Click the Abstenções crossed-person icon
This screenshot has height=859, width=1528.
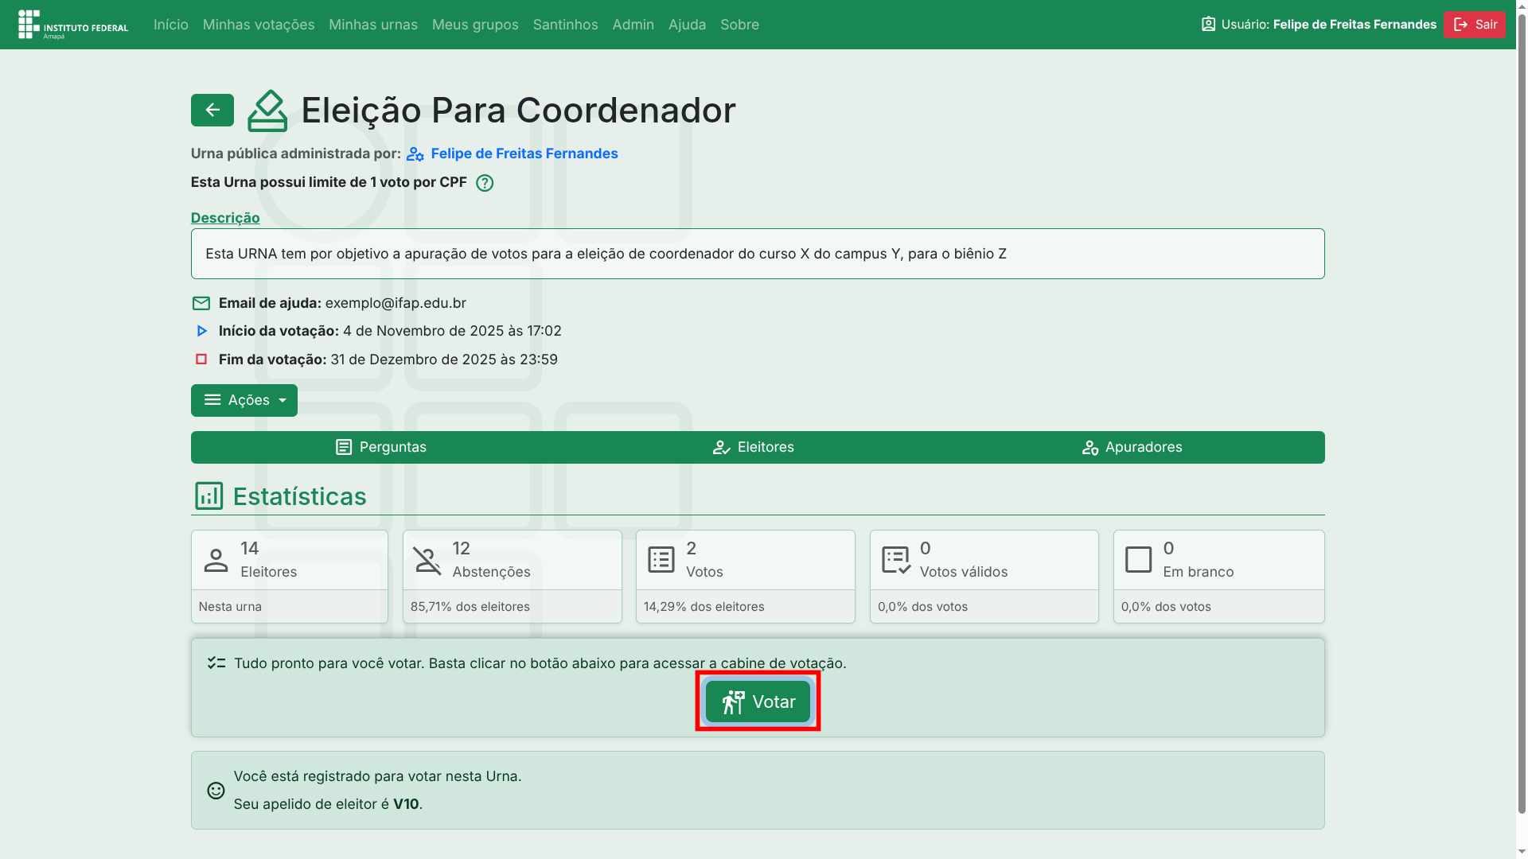click(x=427, y=560)
